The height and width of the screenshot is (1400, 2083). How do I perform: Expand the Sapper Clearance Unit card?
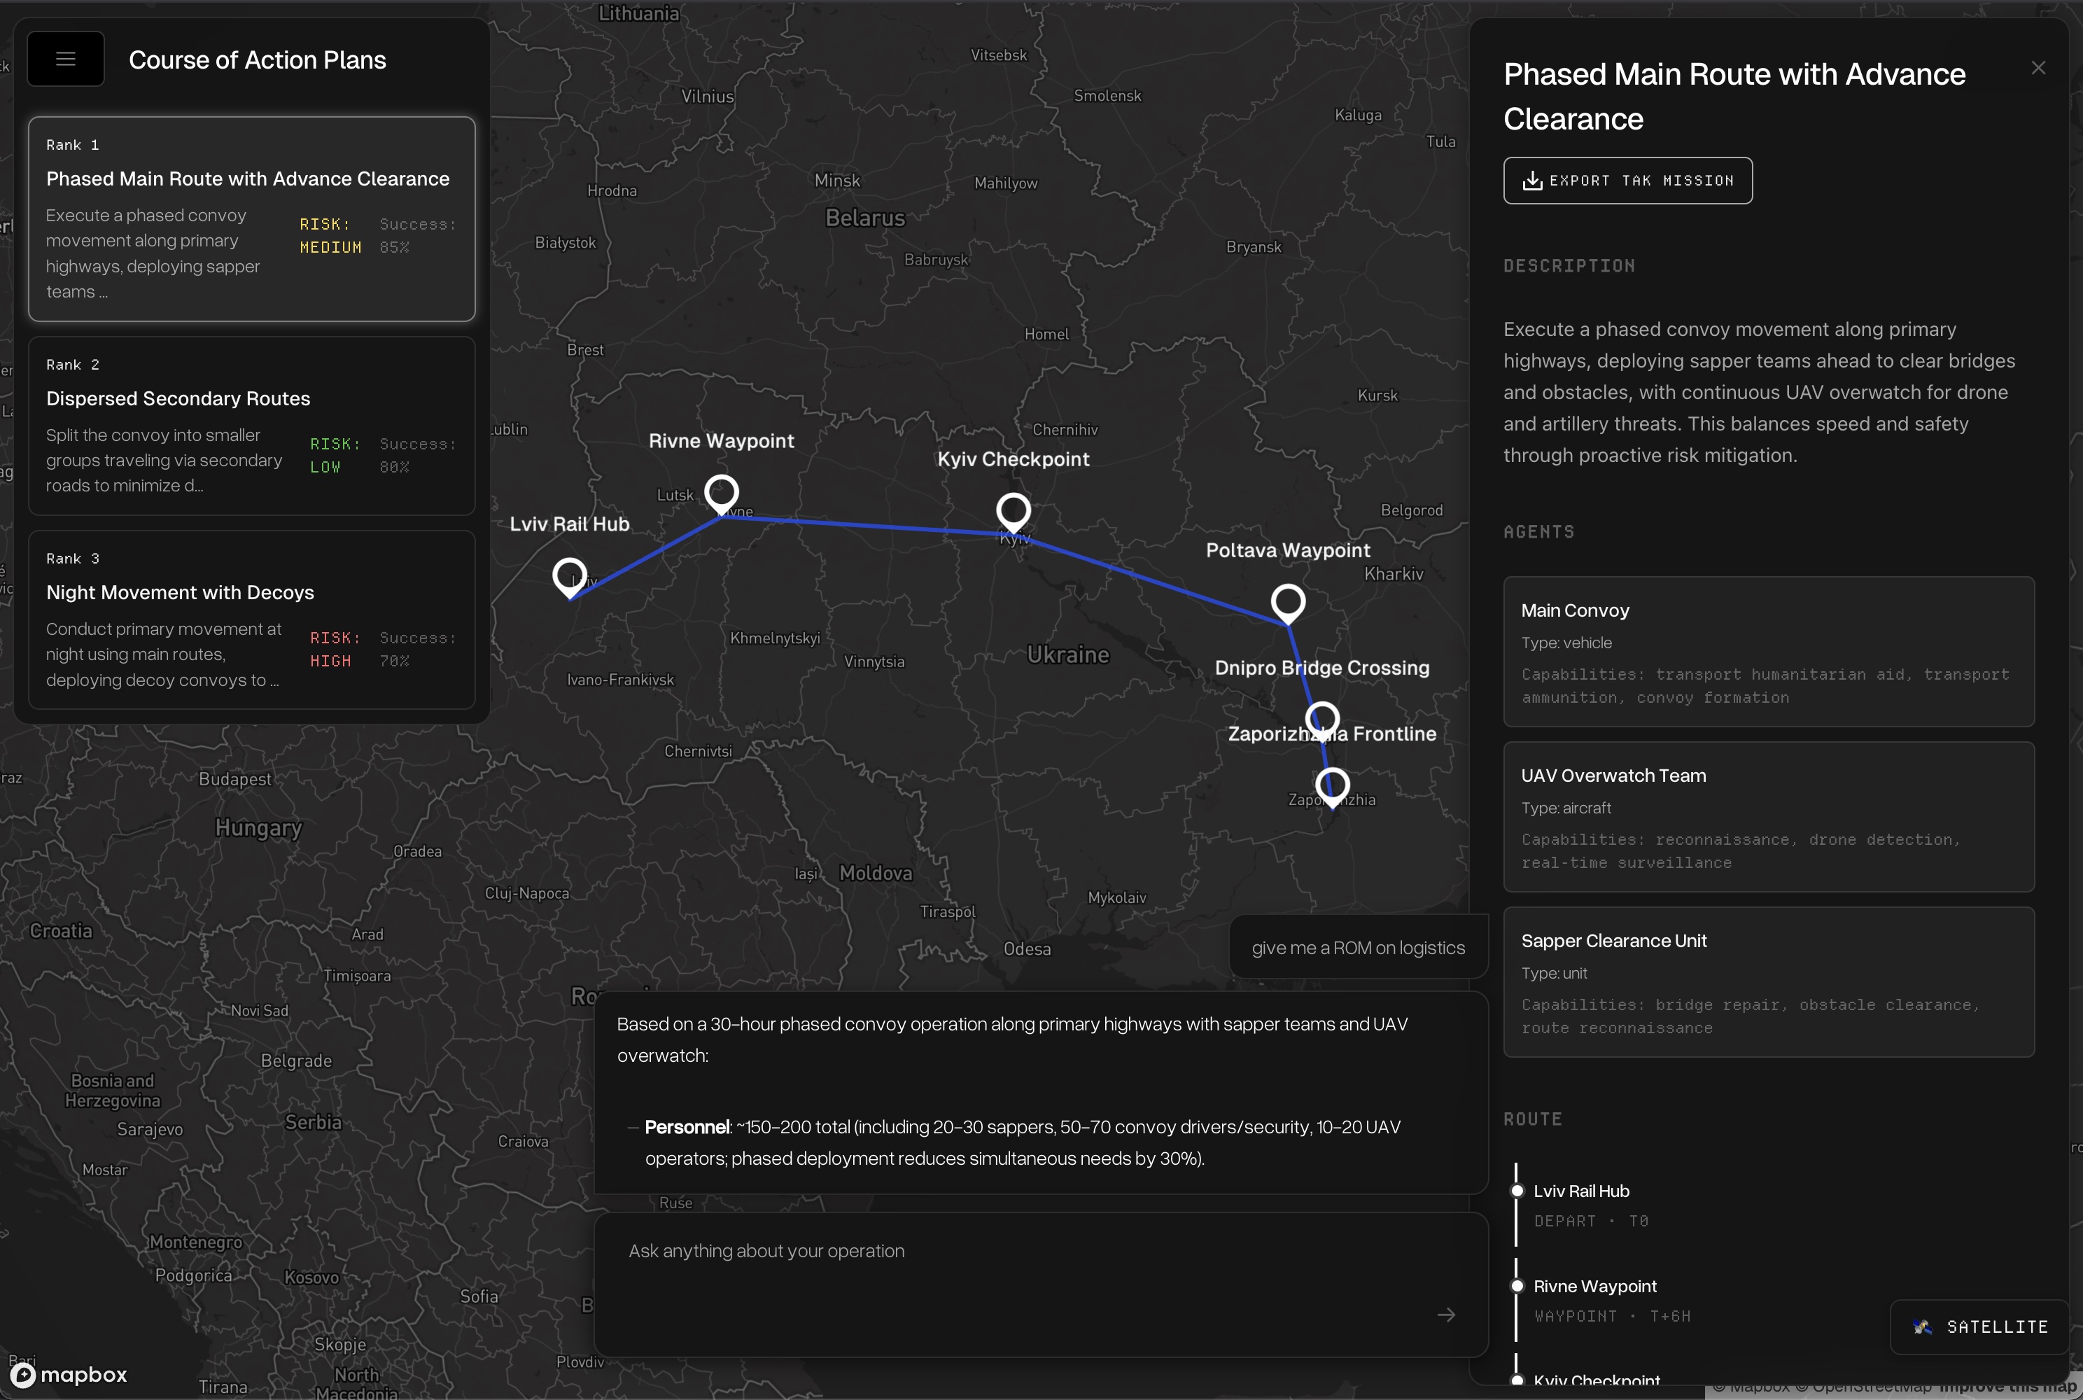pyautogui.click(x=1768, y=982)
